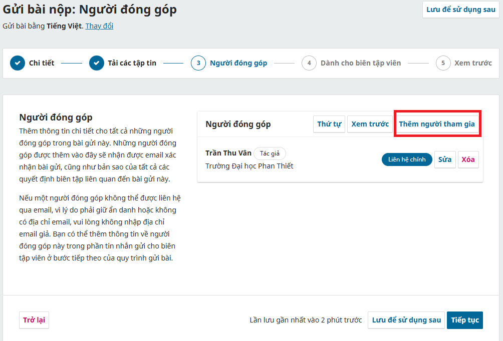
Task: Edit Trần Thu Vân using Sửa
Action: click(x=445, y=159)
